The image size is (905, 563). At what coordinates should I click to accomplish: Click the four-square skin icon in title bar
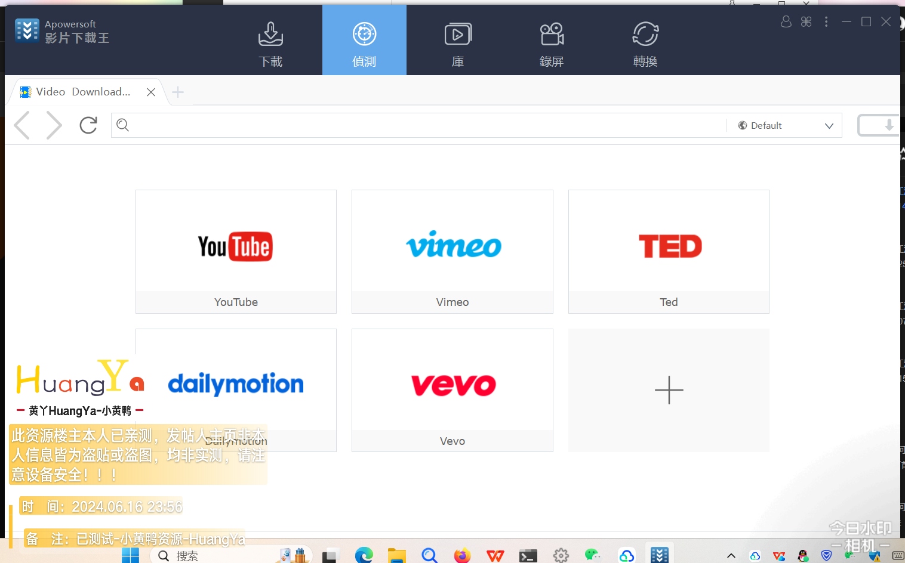coord(807,21)
